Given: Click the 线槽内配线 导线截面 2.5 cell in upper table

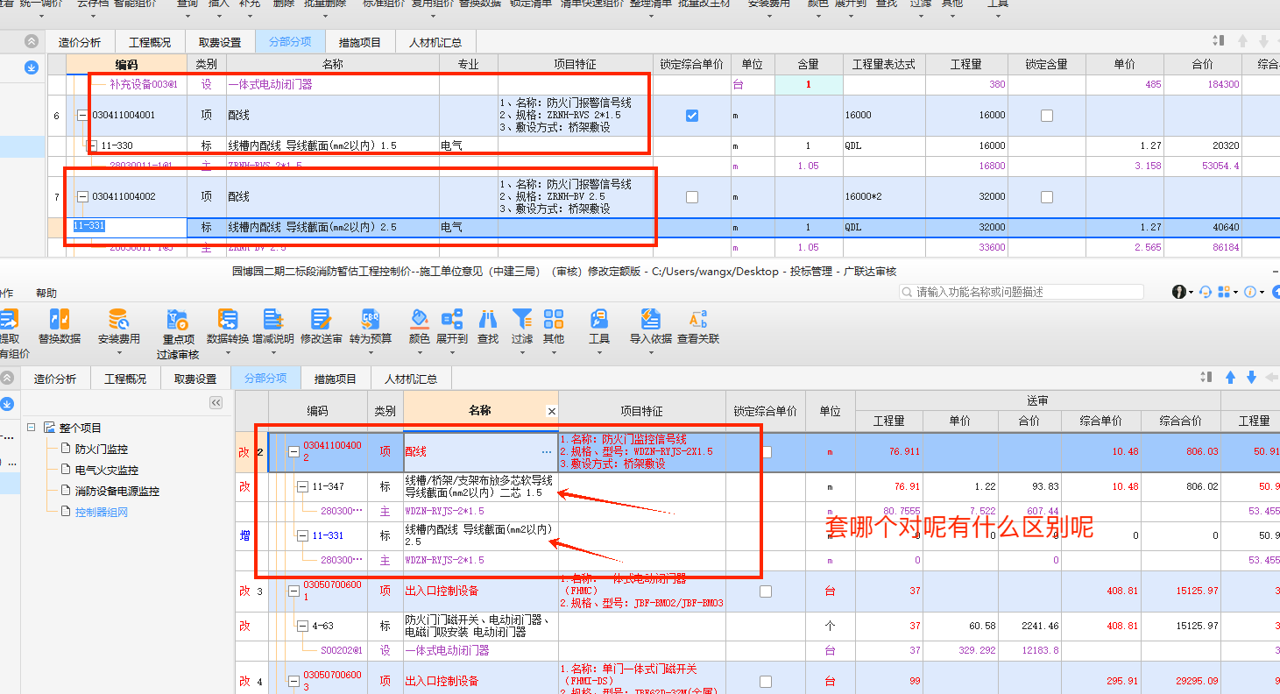Looking at the screenshot, I should (x=333, y=227).
